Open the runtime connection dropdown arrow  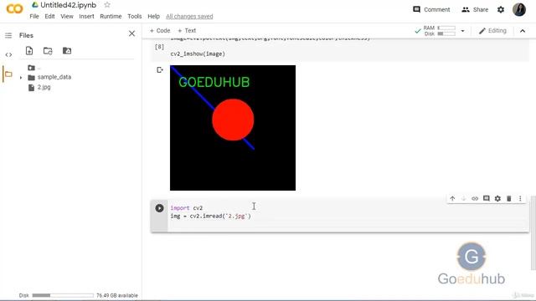(x=462, y=31)
